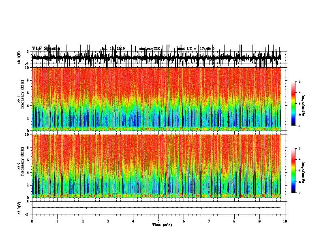Click the time axis tick label "2"
This screenshot has height=248, width=321.
(83, 221)
